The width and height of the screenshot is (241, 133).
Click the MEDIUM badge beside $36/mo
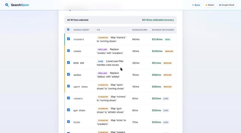pos(167,87)
